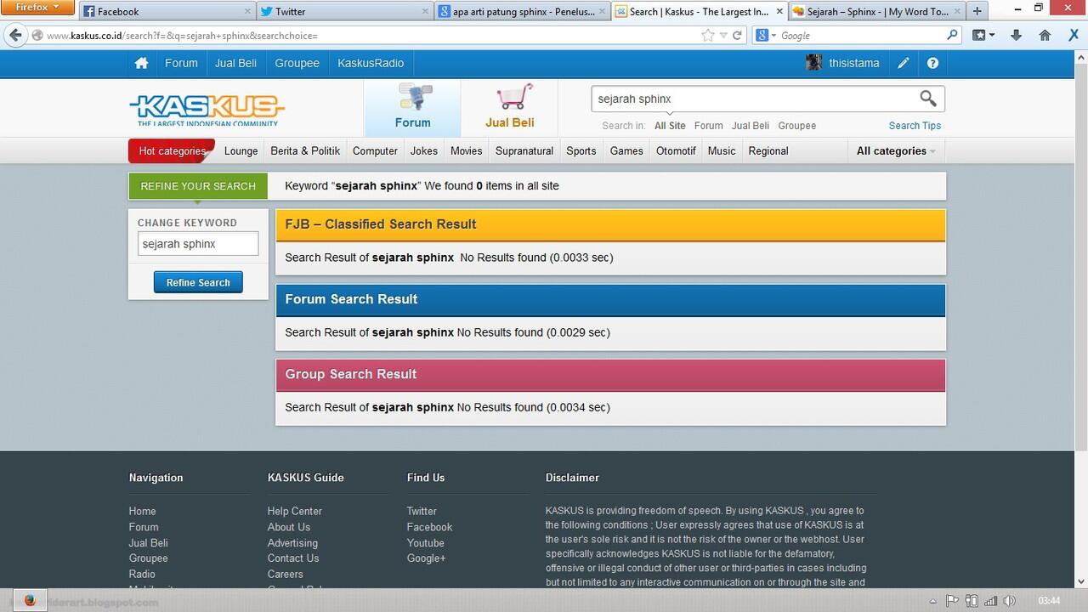The image size is (1088, 612).
Task: Go to browser home page icon
Action: (x=1045, y=36)
